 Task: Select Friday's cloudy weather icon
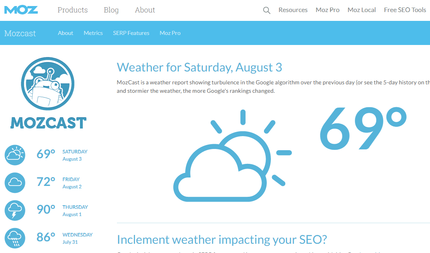[x=15, y=183]
